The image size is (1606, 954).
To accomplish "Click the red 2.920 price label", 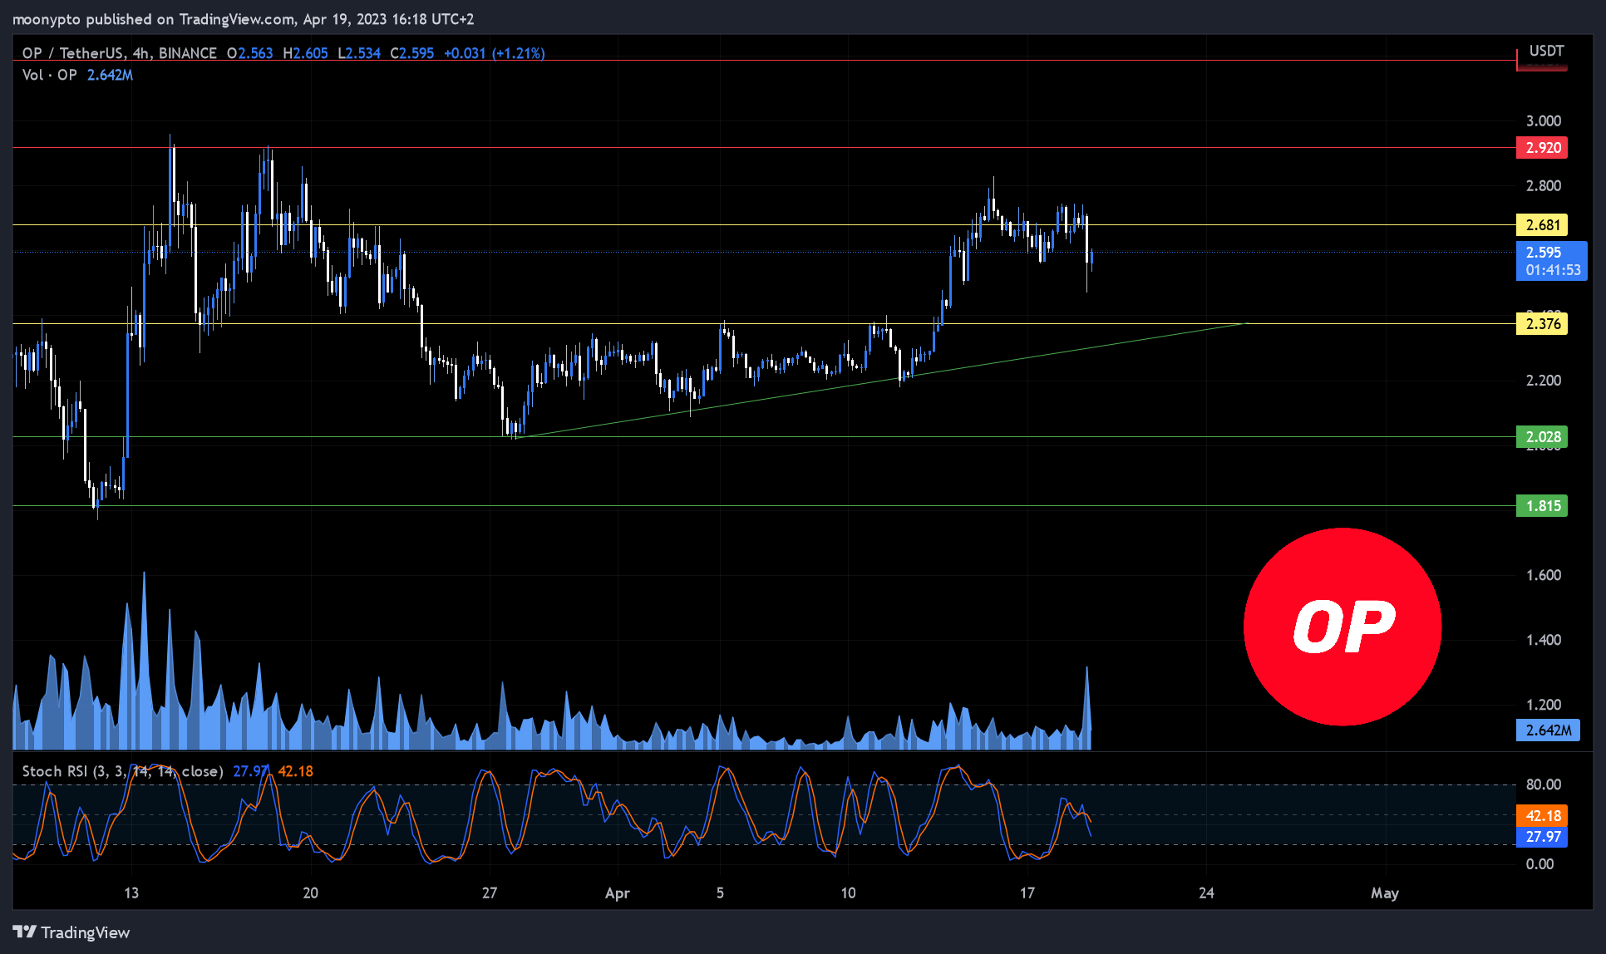I will pos(1542,148).
